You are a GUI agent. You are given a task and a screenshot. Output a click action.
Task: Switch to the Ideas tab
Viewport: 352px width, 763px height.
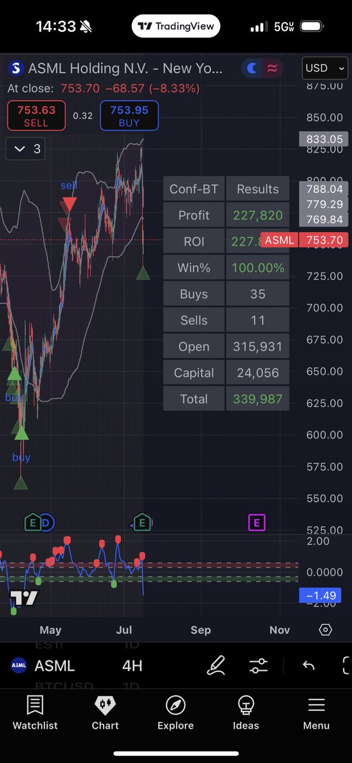pyautogui.click(x=246, y=712)
